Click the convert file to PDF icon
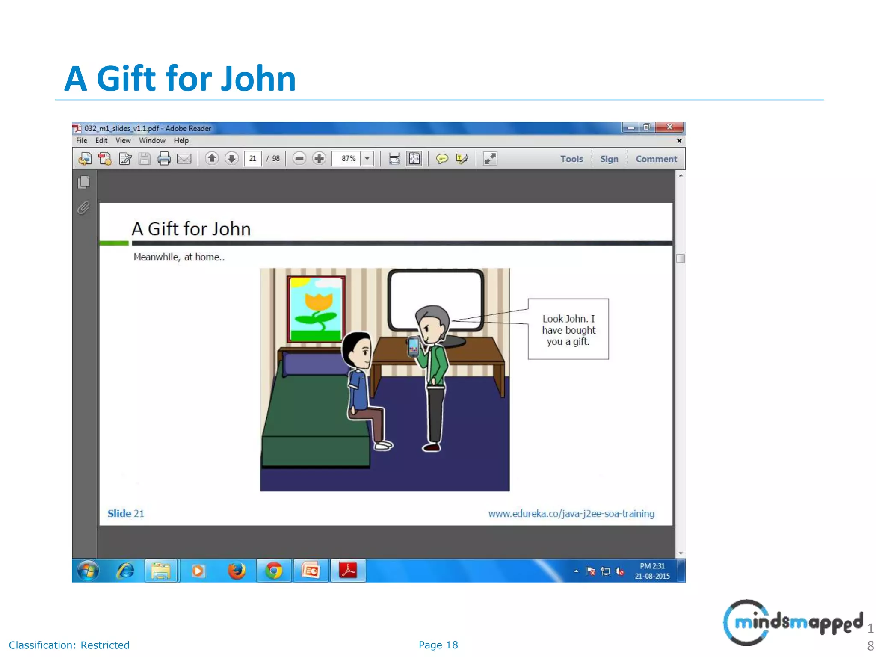This screenshot has width=876, height=657. (105, 159)
